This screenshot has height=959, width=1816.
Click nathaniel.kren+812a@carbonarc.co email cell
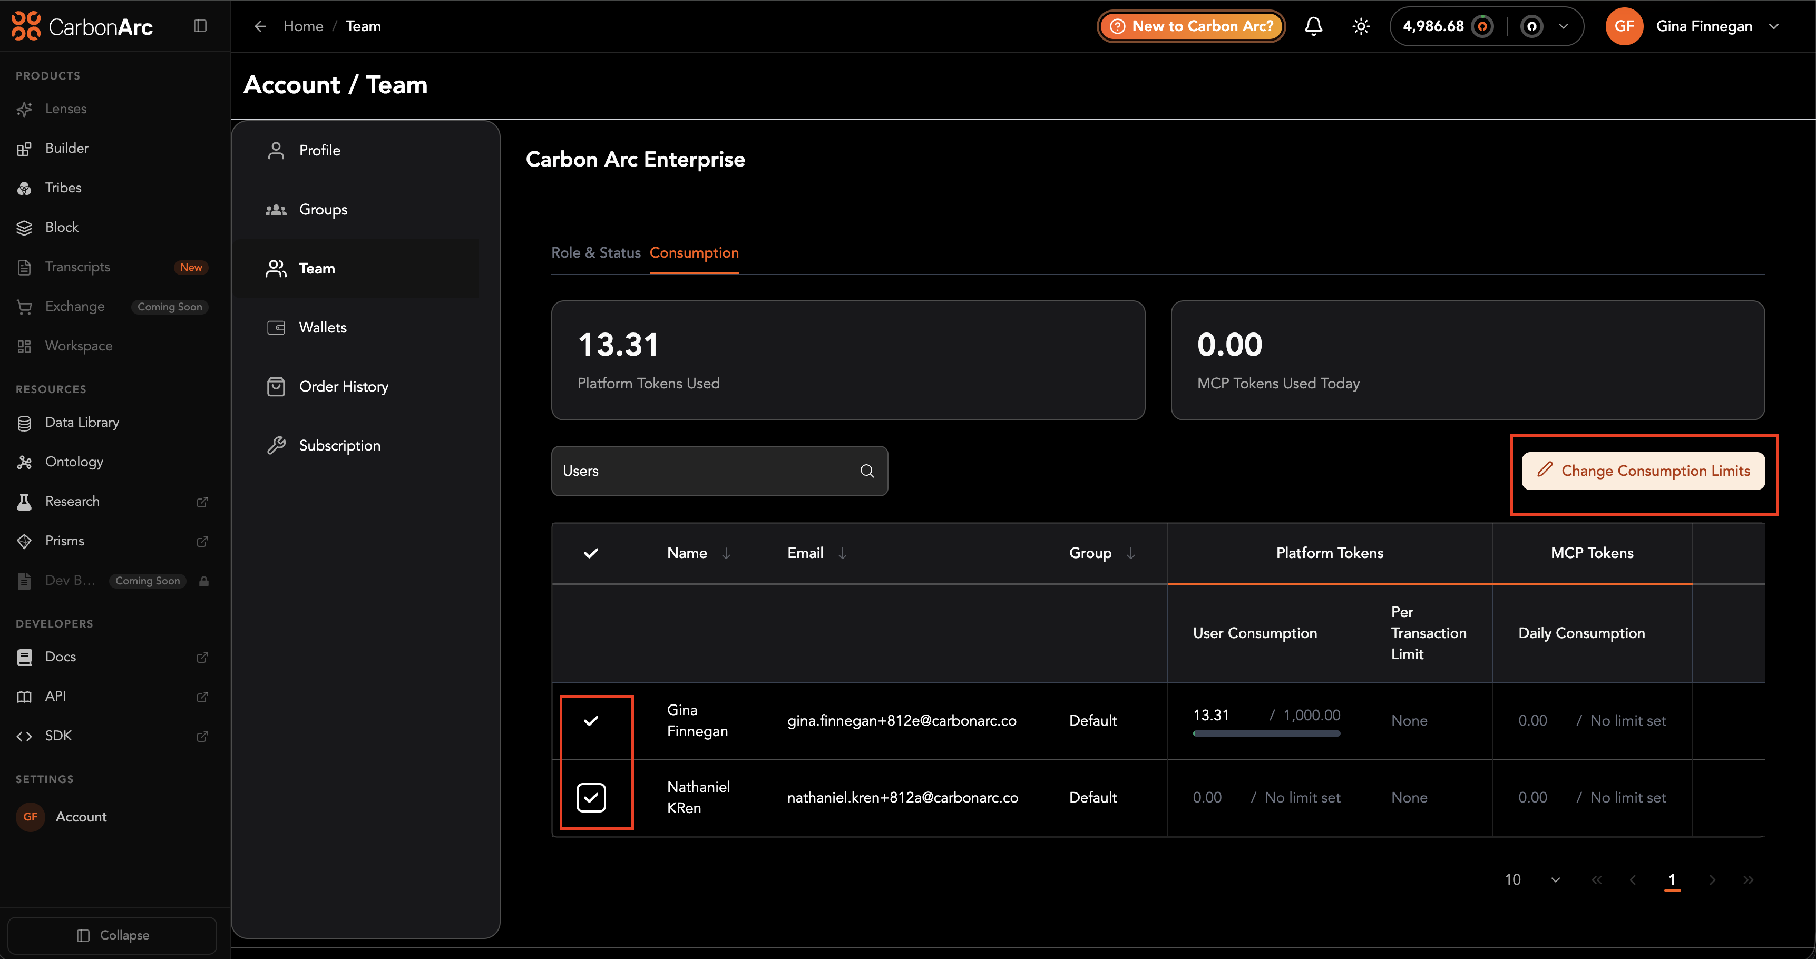[x=902, y=797]
